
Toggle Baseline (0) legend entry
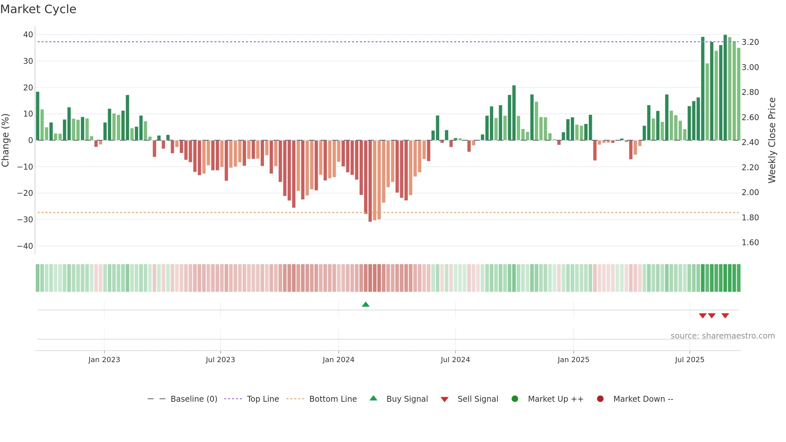point(182,399)
